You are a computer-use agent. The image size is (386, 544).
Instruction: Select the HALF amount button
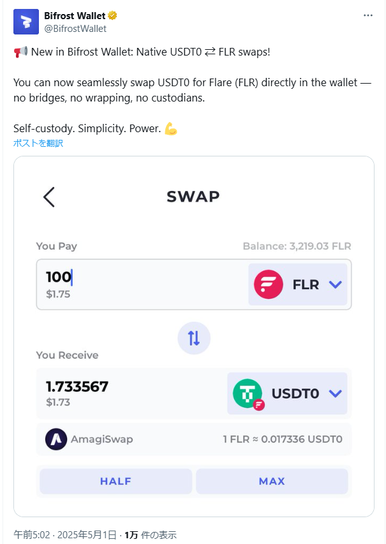[x=116, y=481]
